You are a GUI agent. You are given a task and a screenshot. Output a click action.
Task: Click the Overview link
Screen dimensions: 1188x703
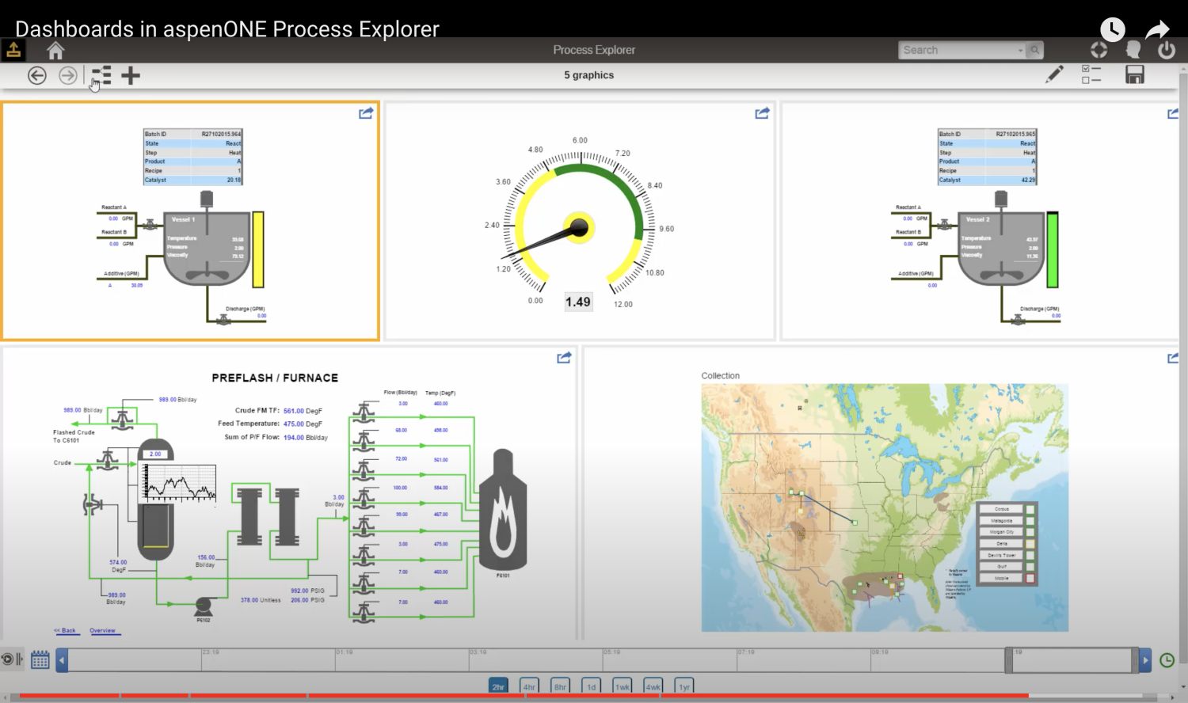click(102, 631)
